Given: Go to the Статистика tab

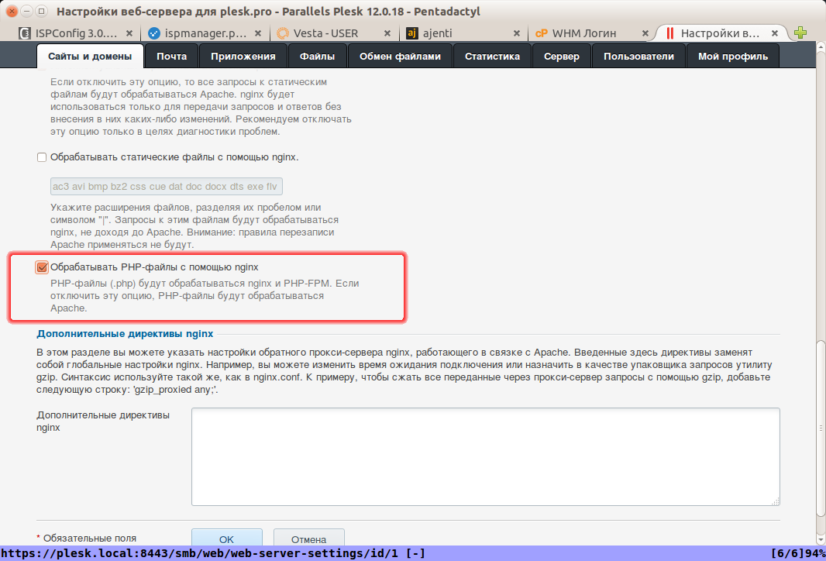Looking at the screenshot, I should coord(490,55).
